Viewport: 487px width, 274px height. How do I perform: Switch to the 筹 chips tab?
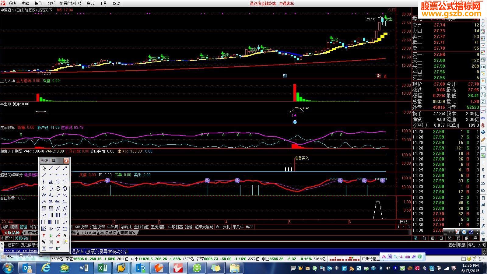475,238
